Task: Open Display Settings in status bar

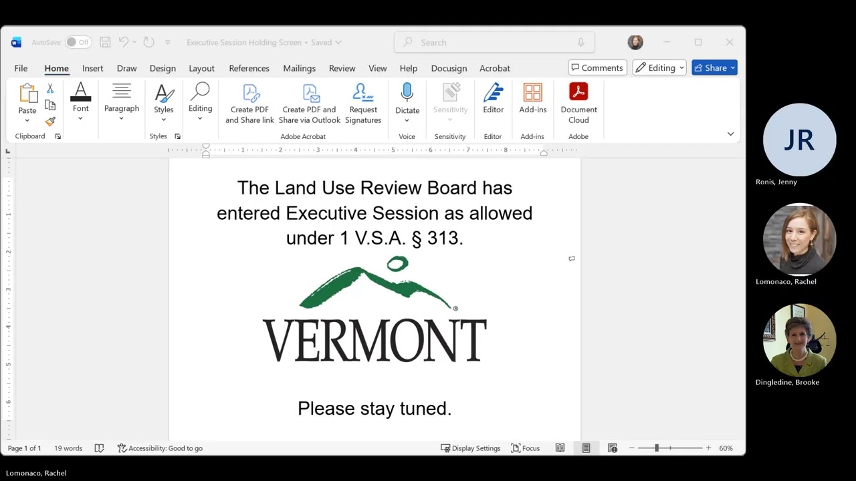Action: tap(470, 448)
